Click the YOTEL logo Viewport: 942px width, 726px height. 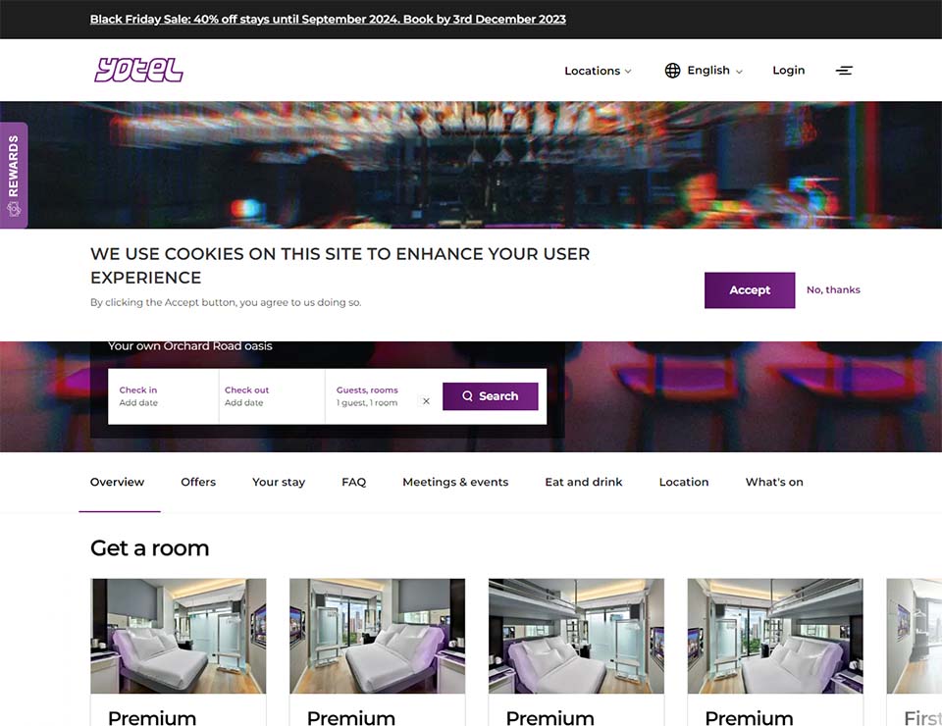click(138, 70)
